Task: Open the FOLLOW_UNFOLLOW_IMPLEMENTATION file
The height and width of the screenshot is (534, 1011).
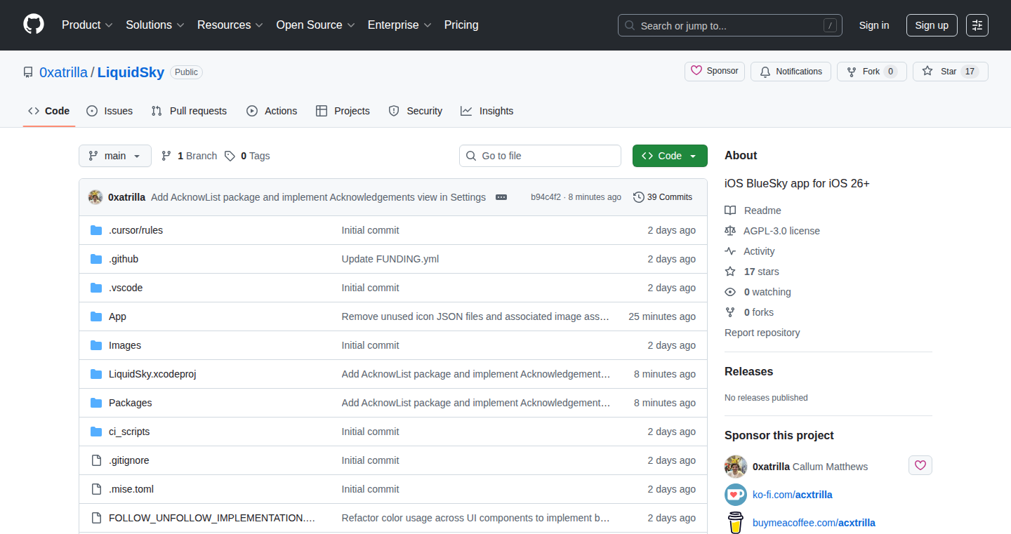Action: (212, 518)
